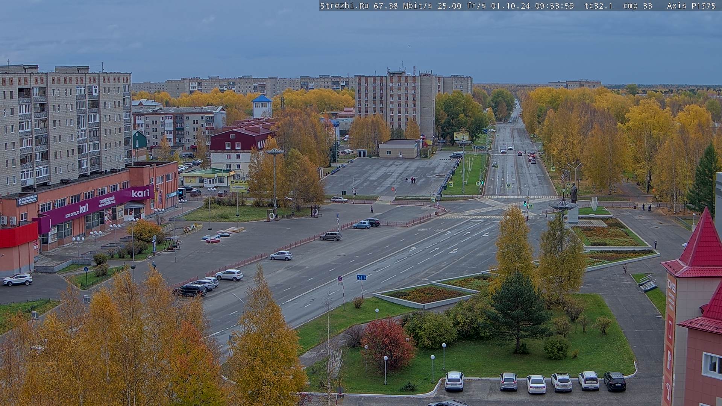This screenshot has height=406, width=722.
Task: Click the "Strezhi.Ru" overlay text
Action: click(x=344, y=6)
